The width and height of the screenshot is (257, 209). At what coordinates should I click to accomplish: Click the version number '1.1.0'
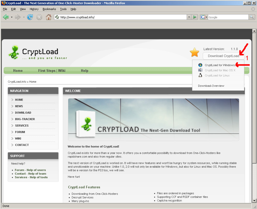pyautogui.click(x=234, y=49)
